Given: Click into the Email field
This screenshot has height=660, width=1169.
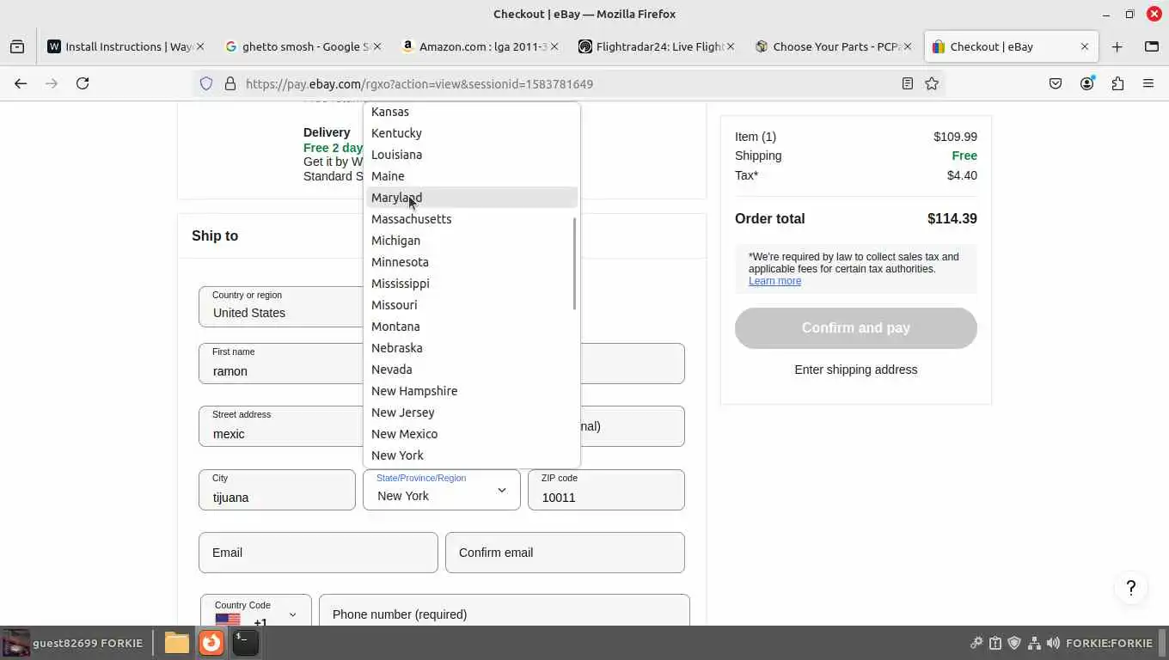Looking at the screenshot, I should (318, 553).
